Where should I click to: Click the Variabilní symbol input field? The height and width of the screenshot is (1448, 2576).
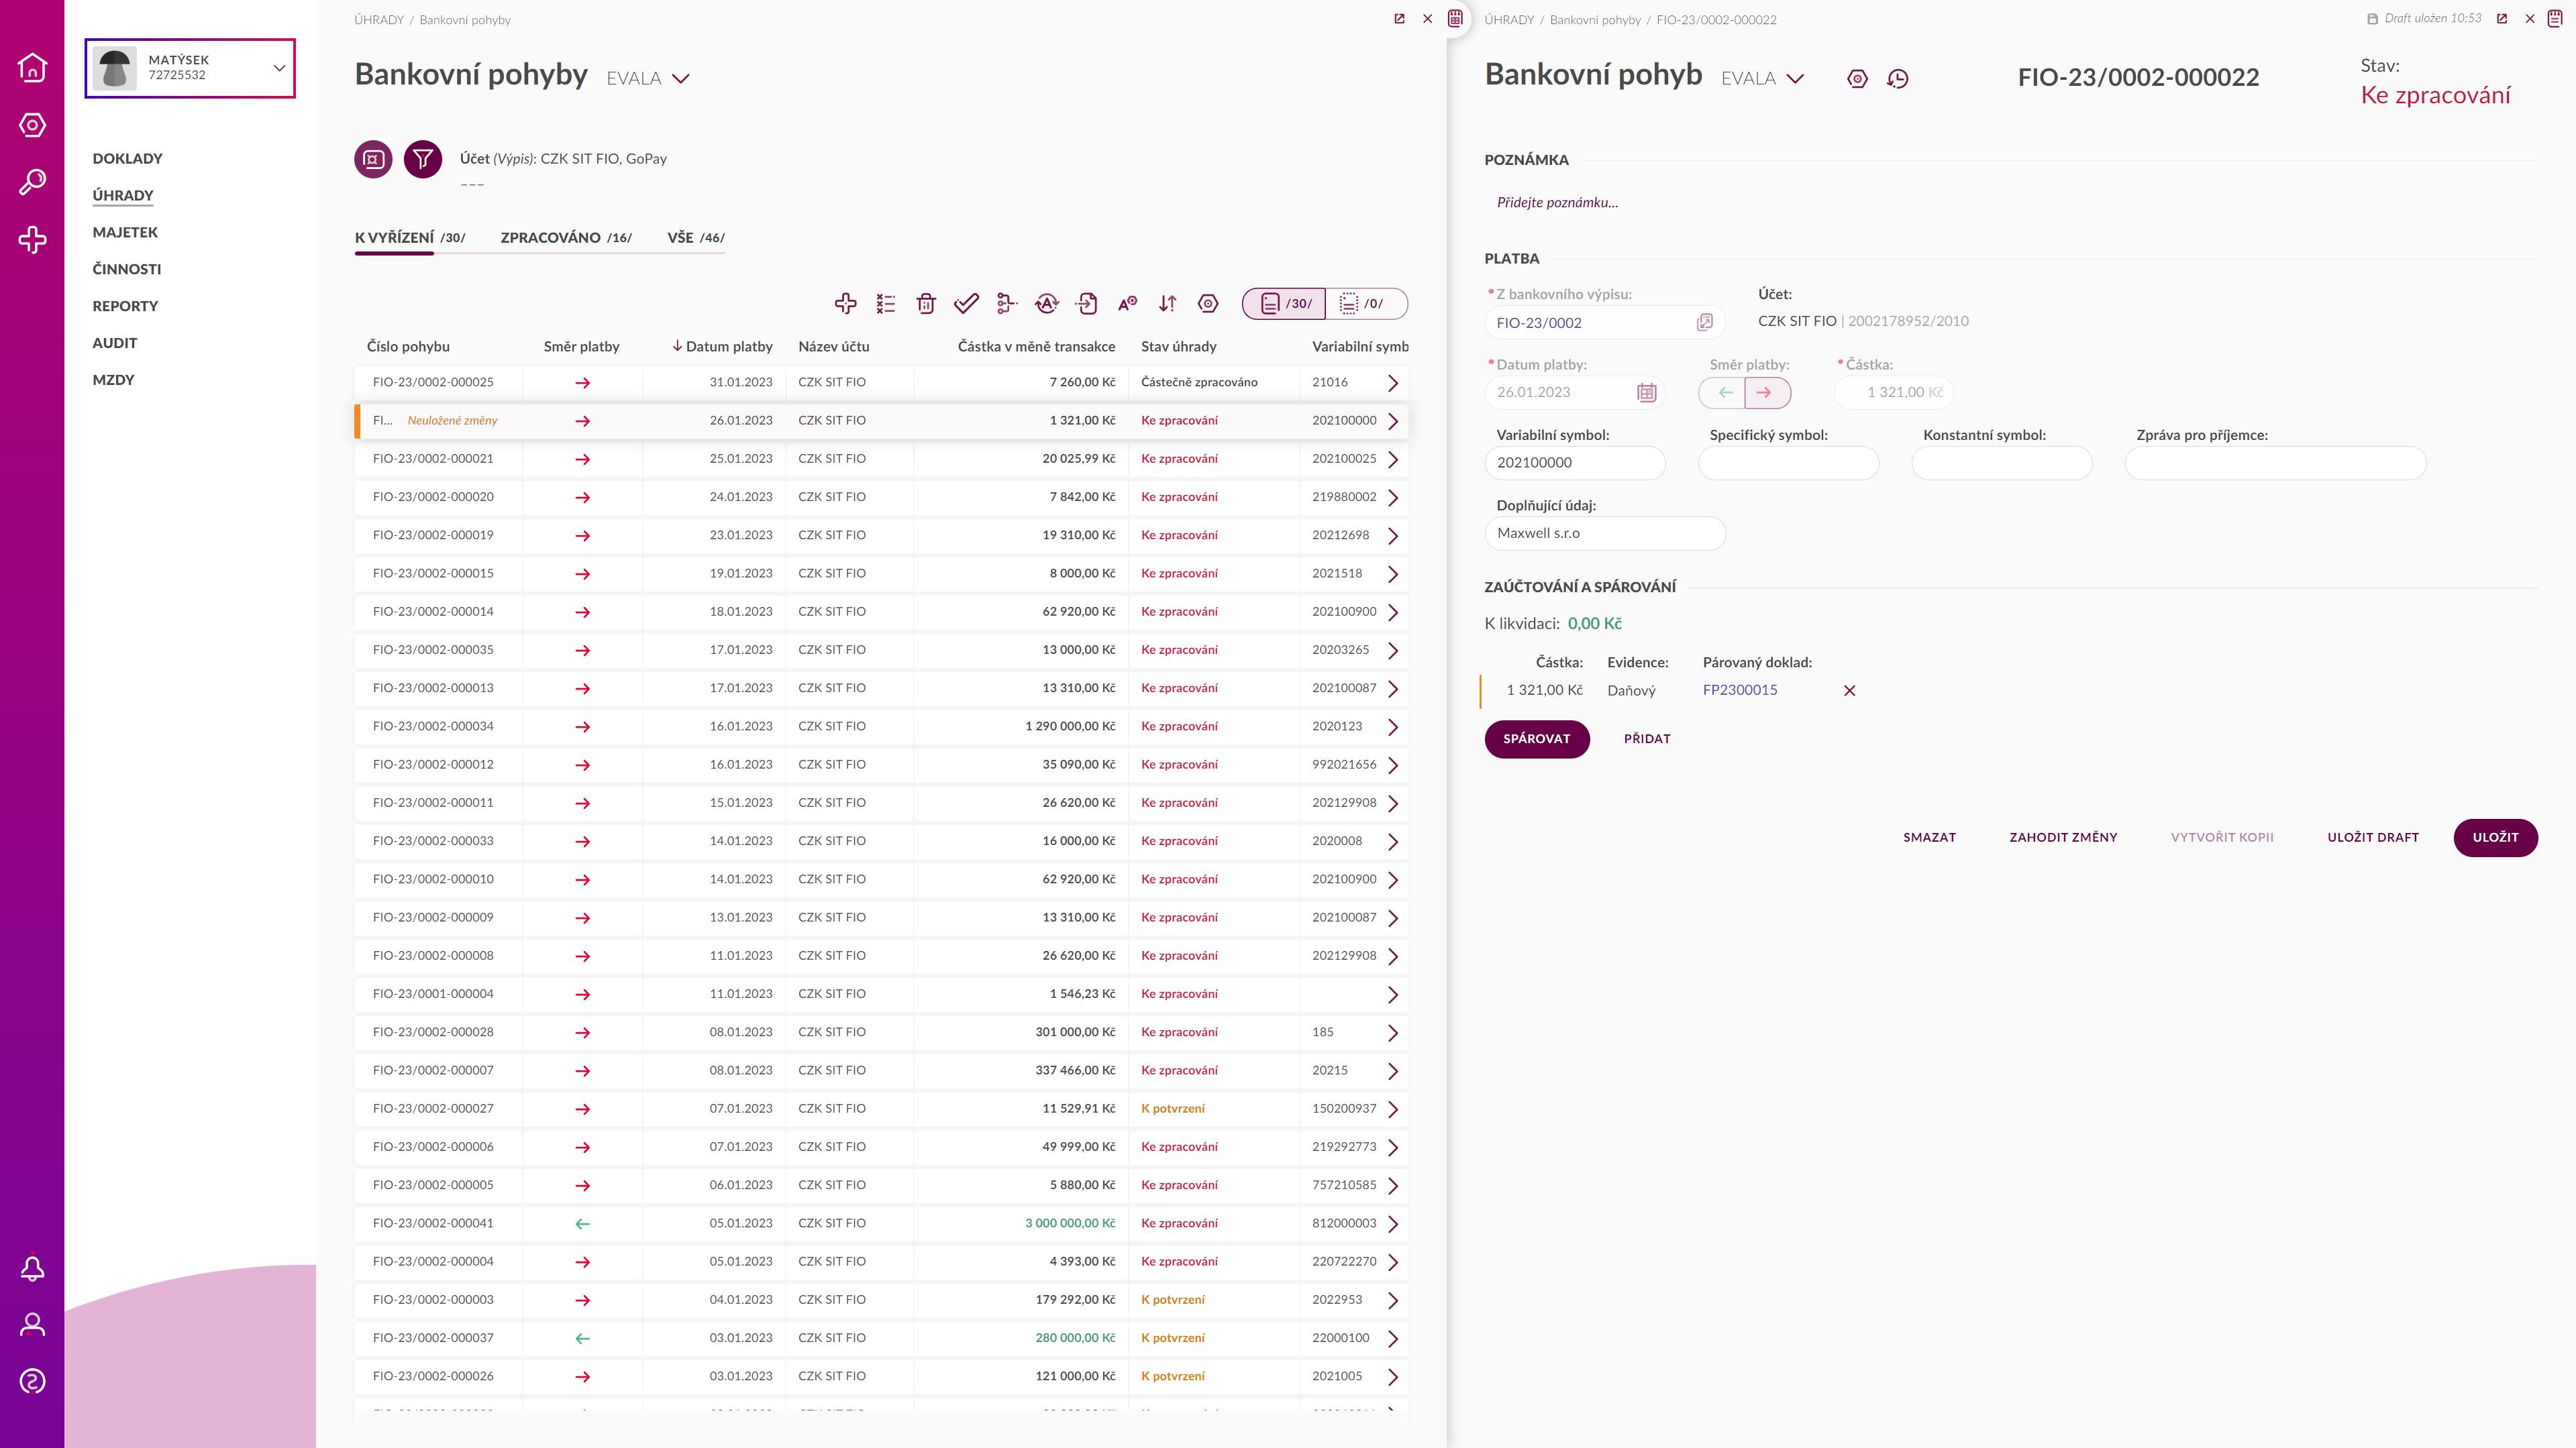point(1575,463)
